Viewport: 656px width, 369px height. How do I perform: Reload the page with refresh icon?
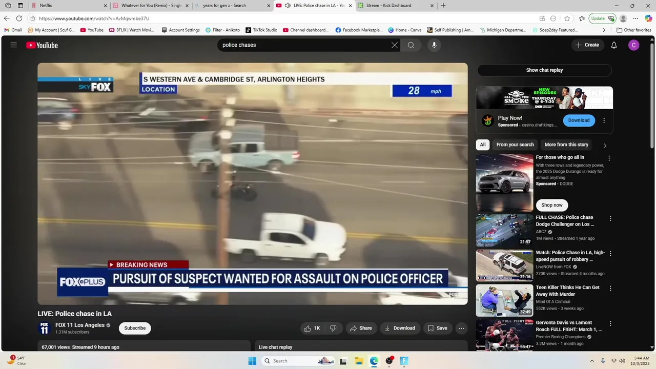click(19, 18)
